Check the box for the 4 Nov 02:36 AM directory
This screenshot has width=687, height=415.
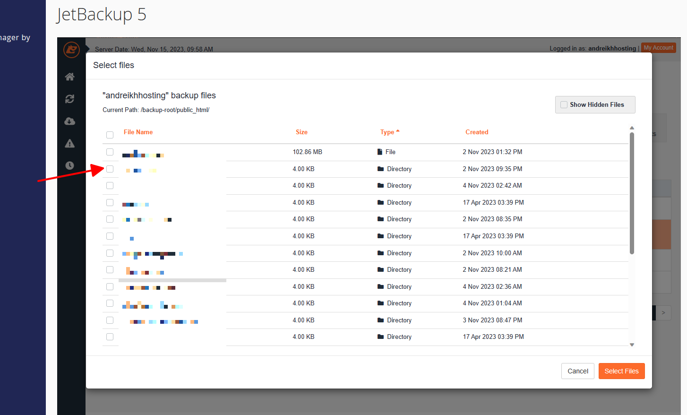(x=110, y=286)
